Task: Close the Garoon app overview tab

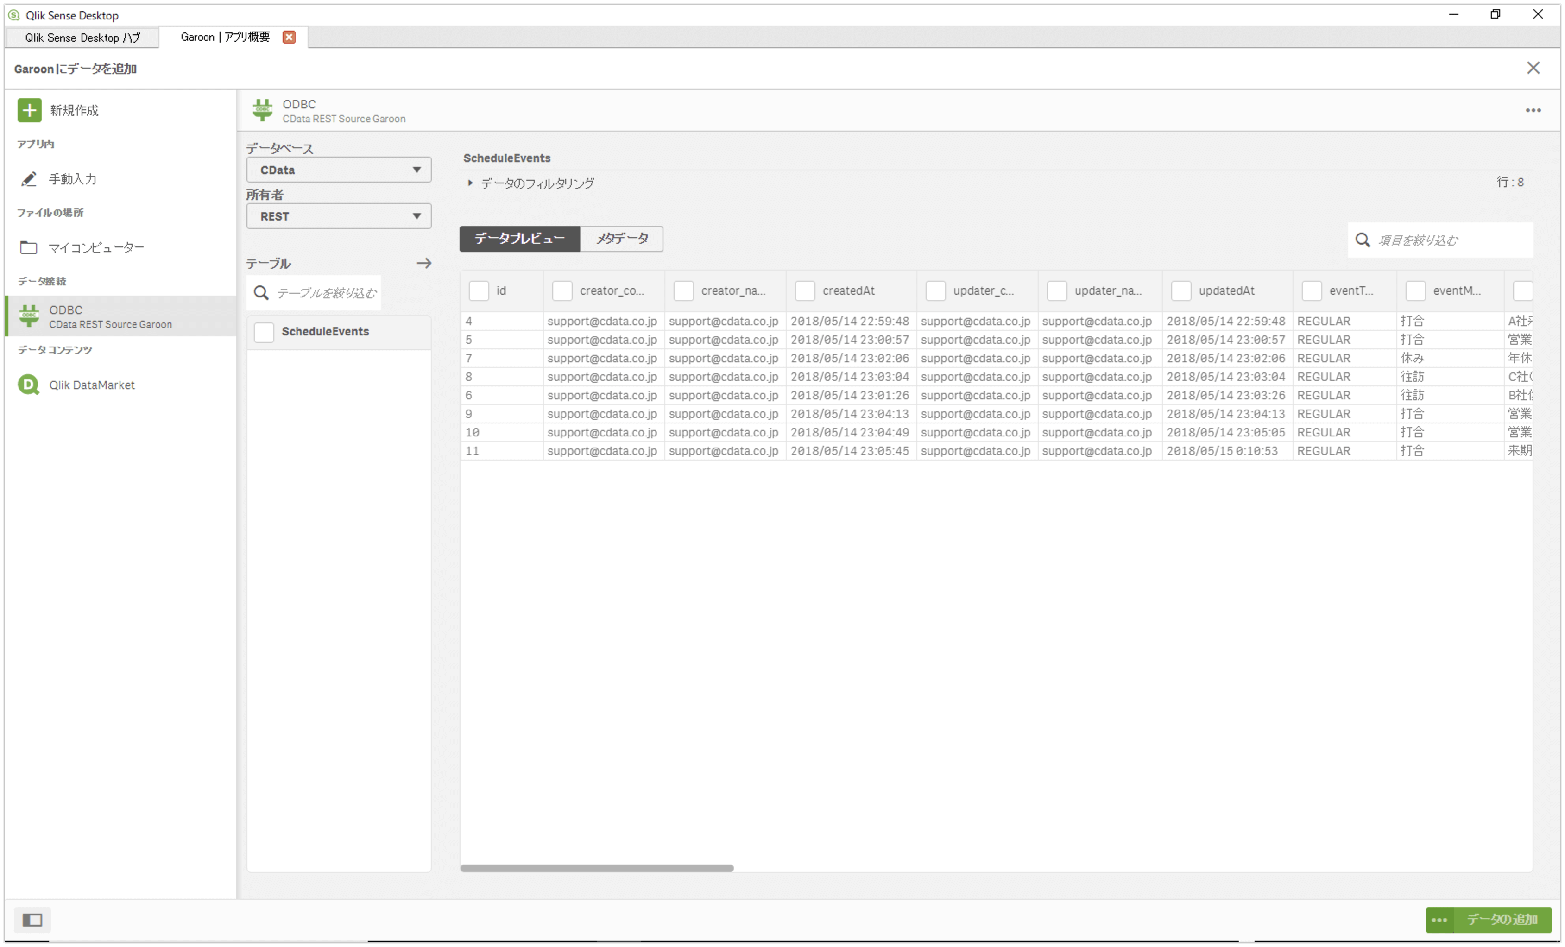Action: click(x=289, y=37)
